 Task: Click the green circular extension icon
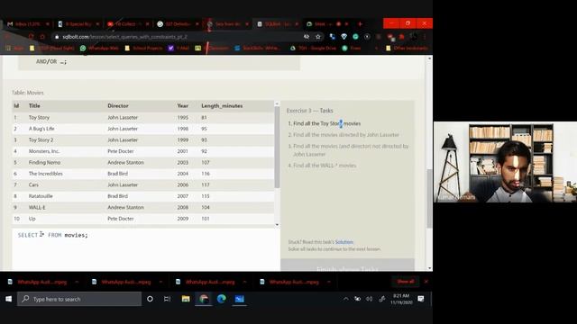pyautogui.click(x=355, y=37)
